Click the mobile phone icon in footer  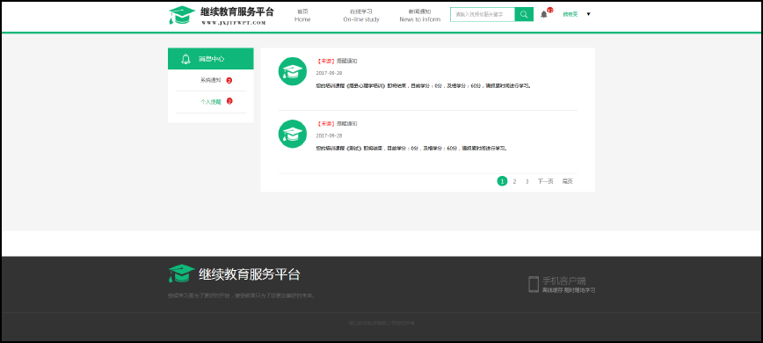click(534, 284)
